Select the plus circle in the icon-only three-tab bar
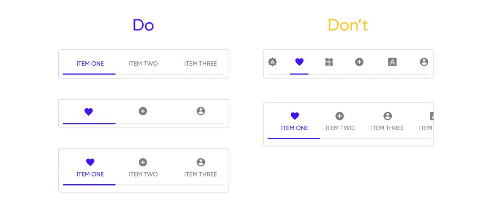The image size is (497, 204). tap(143, 111)
